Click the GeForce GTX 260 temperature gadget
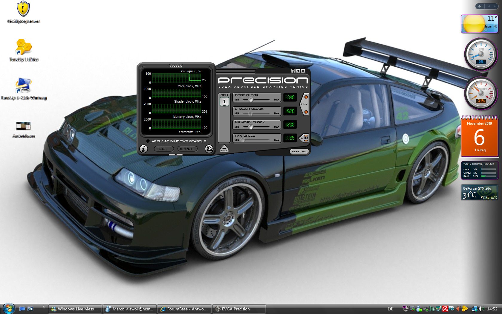Image resolution: width=502 pixels, height=314 pixels. pyautogui.click(x=480, y=192)
